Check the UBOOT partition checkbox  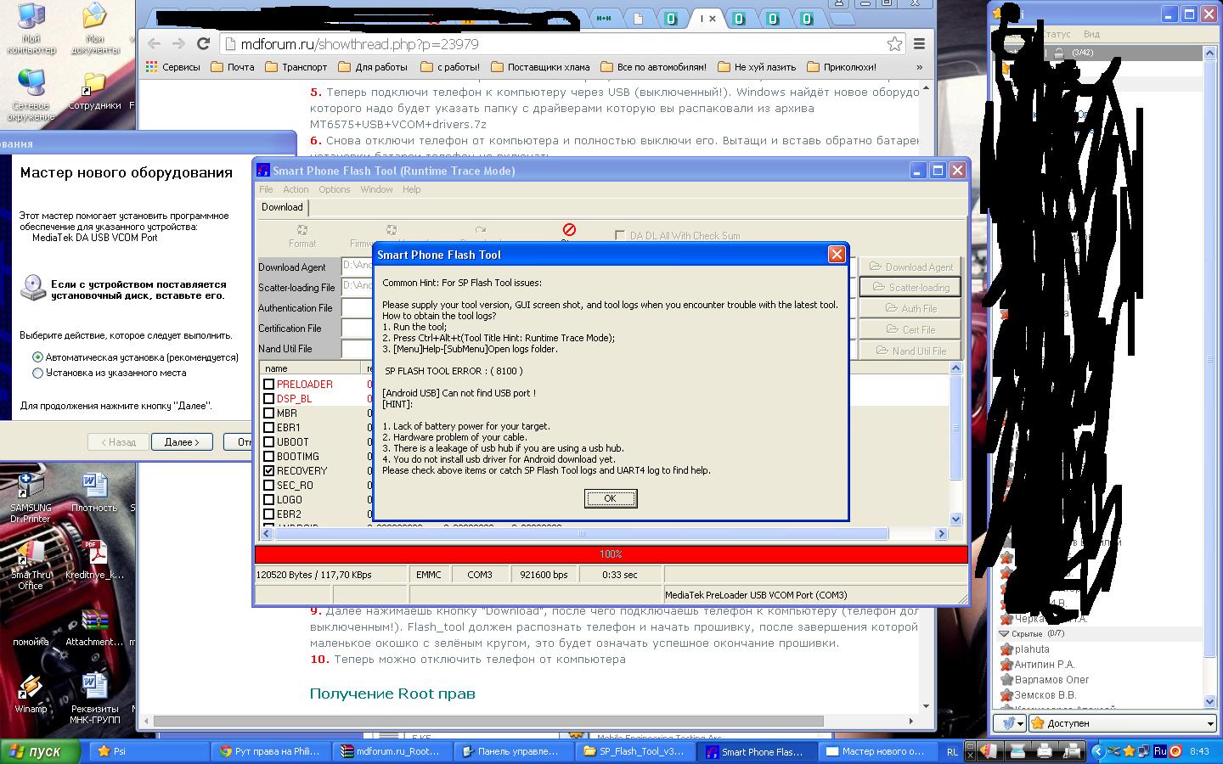point(268,442)
